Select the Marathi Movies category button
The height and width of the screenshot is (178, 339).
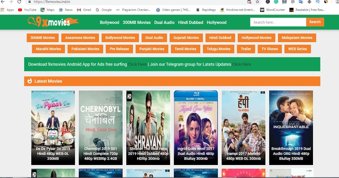pos(49,49)
